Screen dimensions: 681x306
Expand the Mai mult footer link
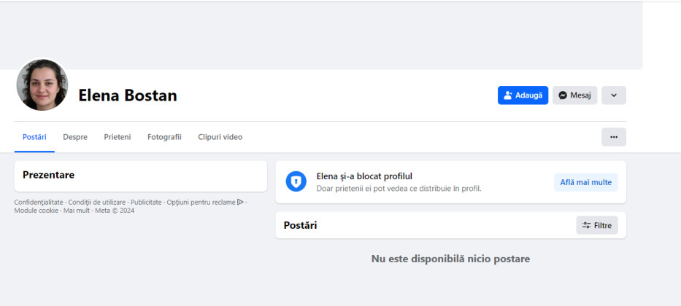(77, 211)
